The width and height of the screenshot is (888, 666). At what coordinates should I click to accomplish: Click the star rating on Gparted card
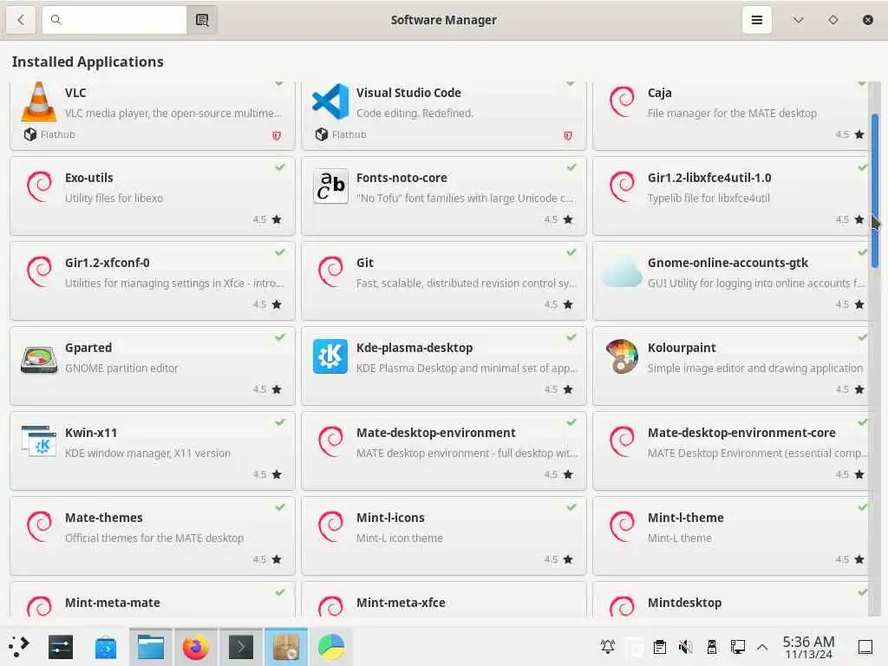pos(267,389)
